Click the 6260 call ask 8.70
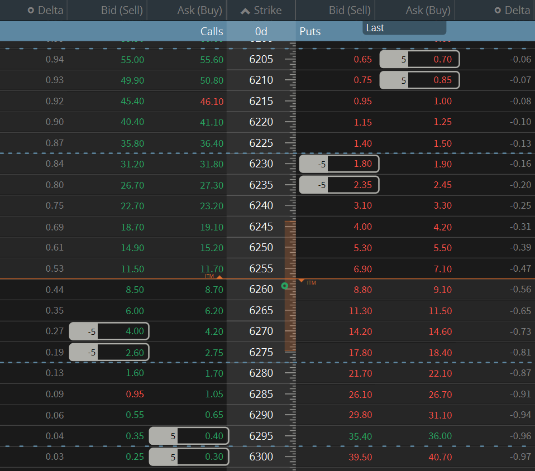This screenshot has height=471, width=535. (214, 290)
